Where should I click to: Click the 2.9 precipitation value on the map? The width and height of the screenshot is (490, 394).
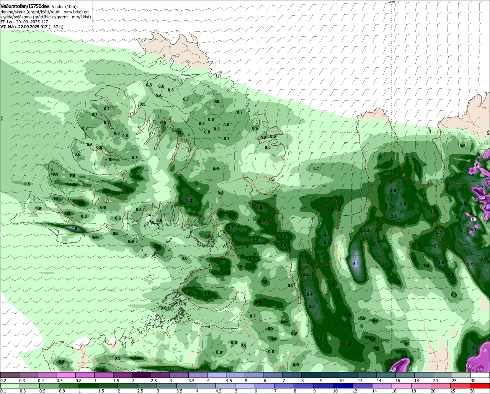click(x=463, y=203)
